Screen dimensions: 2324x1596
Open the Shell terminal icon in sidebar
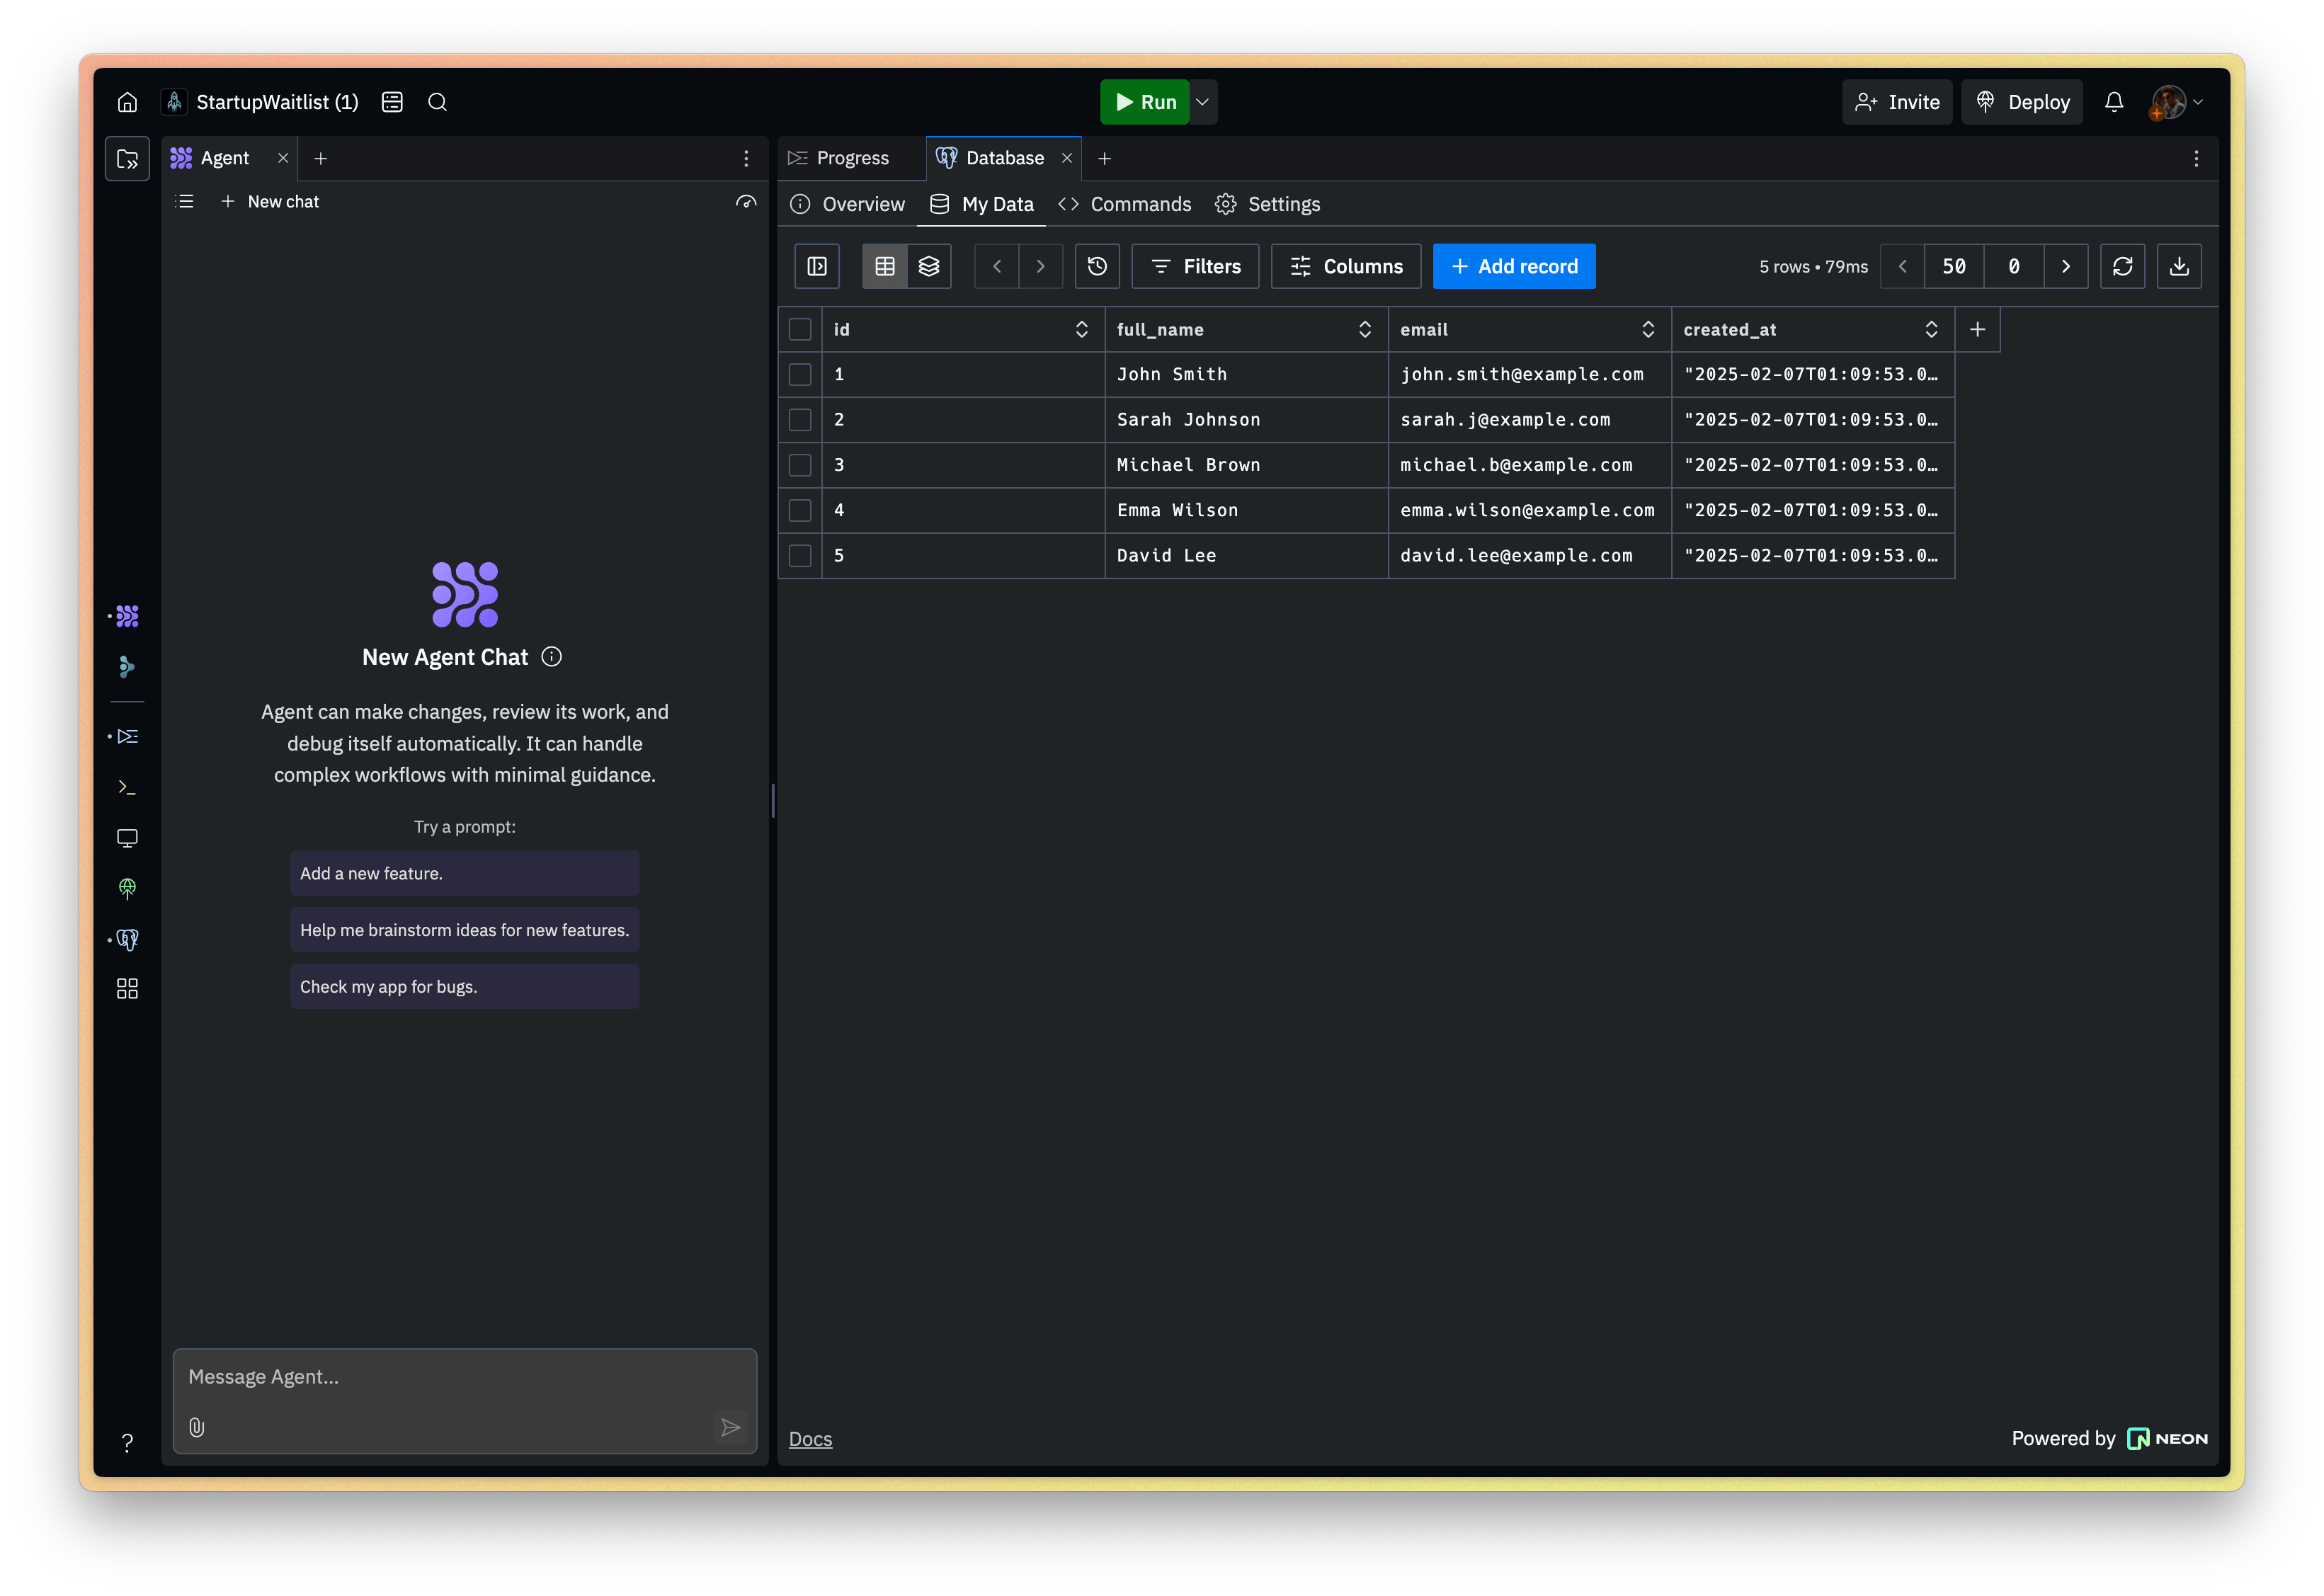[x=127, y=788]
